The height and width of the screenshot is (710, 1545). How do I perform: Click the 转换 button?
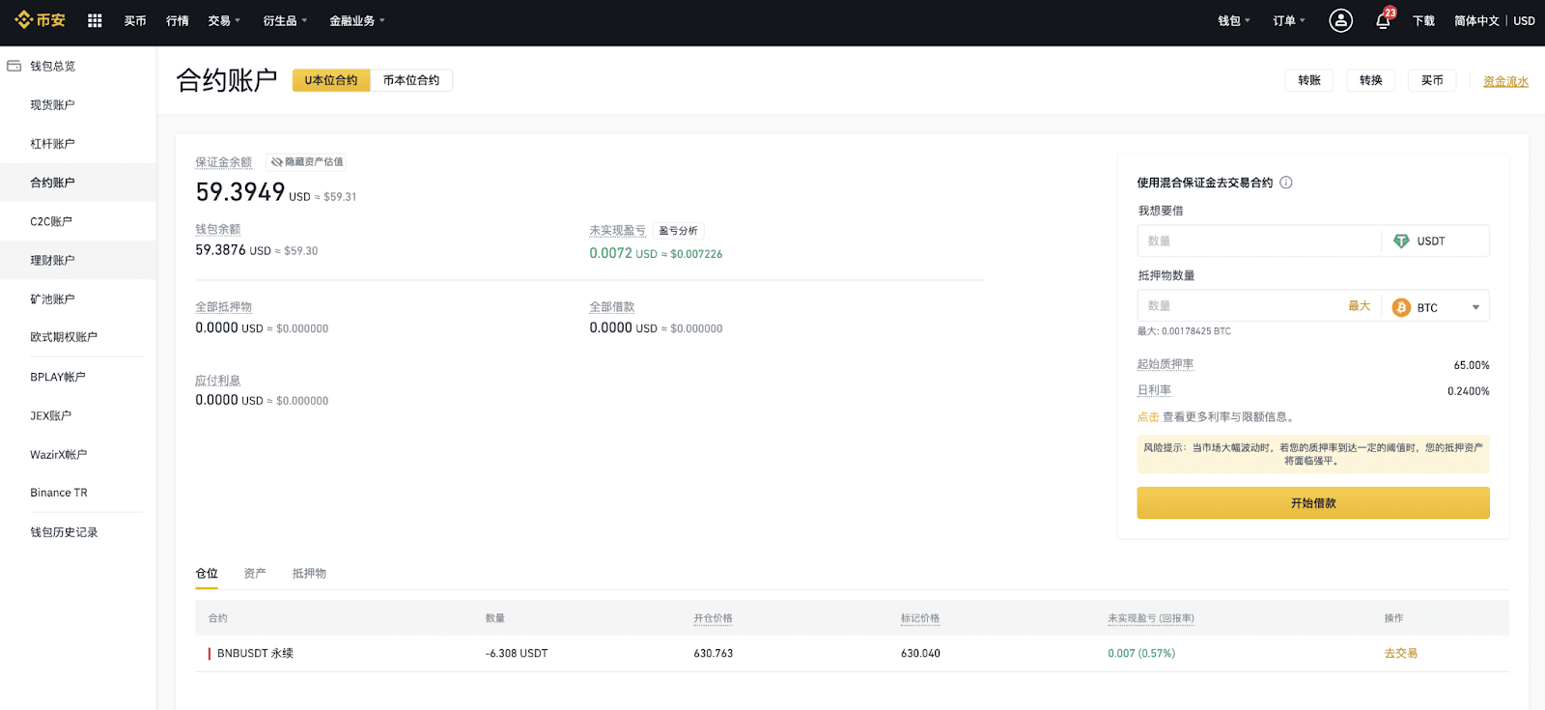tap(1371, 80)
